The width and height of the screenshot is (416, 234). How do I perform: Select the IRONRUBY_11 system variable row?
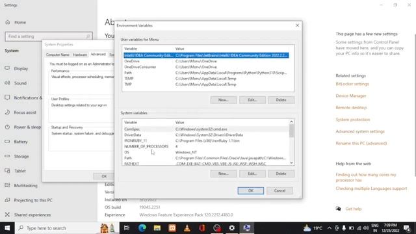point(206,141)
